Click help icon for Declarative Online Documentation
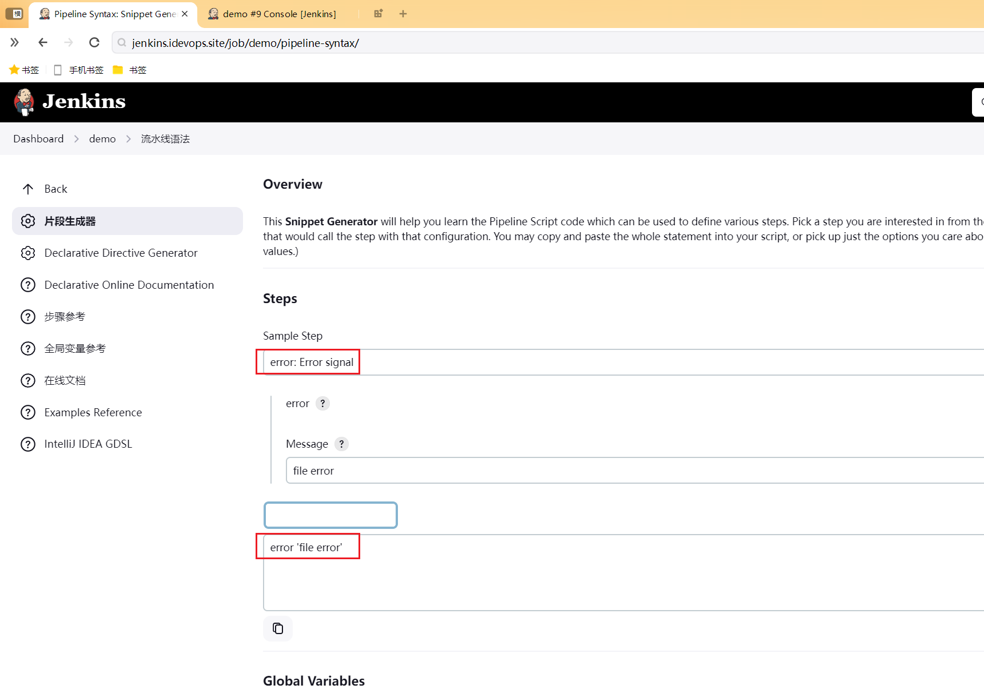This screenshot has width=984, height=693. pos(28,285)
